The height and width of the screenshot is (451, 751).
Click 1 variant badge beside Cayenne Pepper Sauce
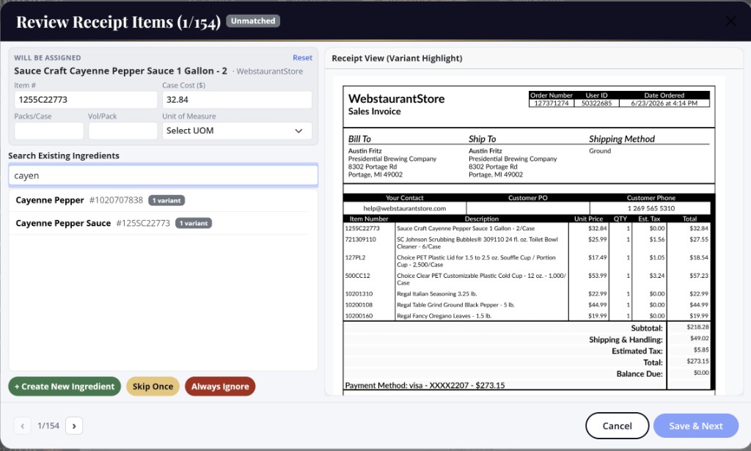[194, 223]
